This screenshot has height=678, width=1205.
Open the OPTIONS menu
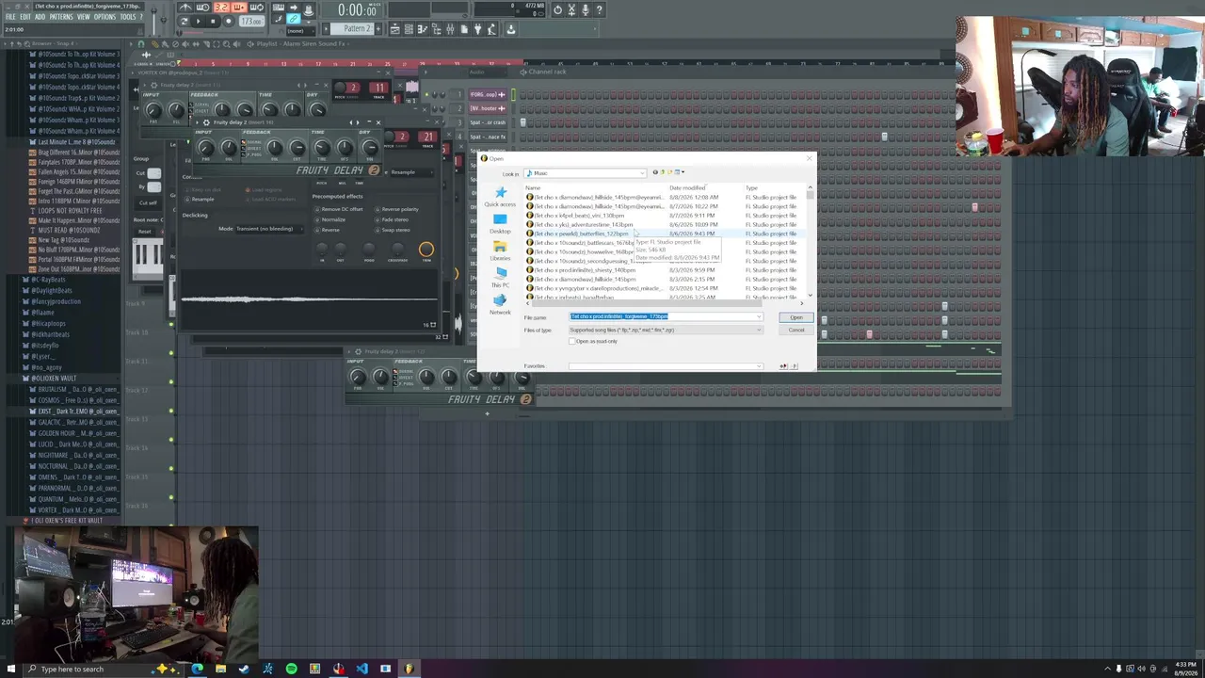[104, 17]
